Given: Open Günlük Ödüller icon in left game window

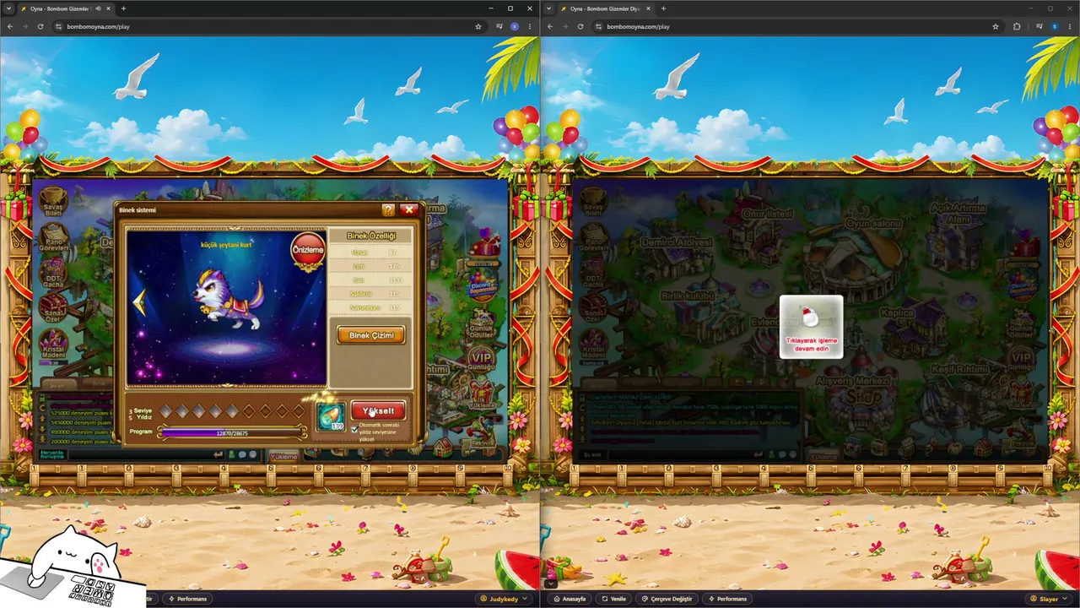Looking at the screenshot, I should [x=482, y=322].
